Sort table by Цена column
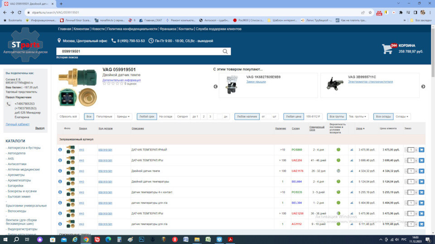 (x=360, y=128)
